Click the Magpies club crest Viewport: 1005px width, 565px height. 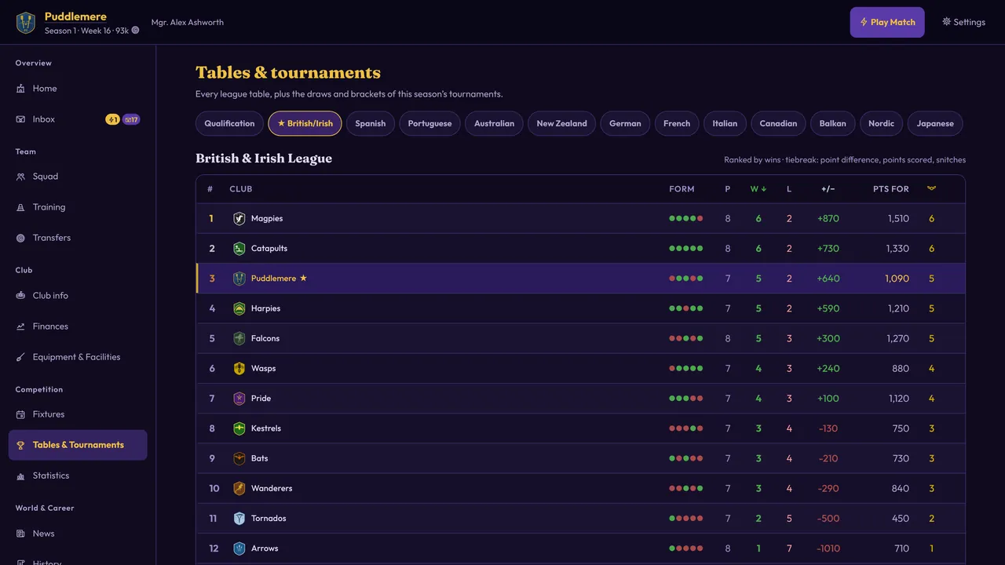pos(239,219)
